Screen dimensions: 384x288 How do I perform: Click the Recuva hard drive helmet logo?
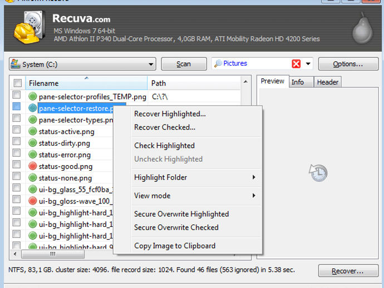pyautogui.click(x=29, y=27)
